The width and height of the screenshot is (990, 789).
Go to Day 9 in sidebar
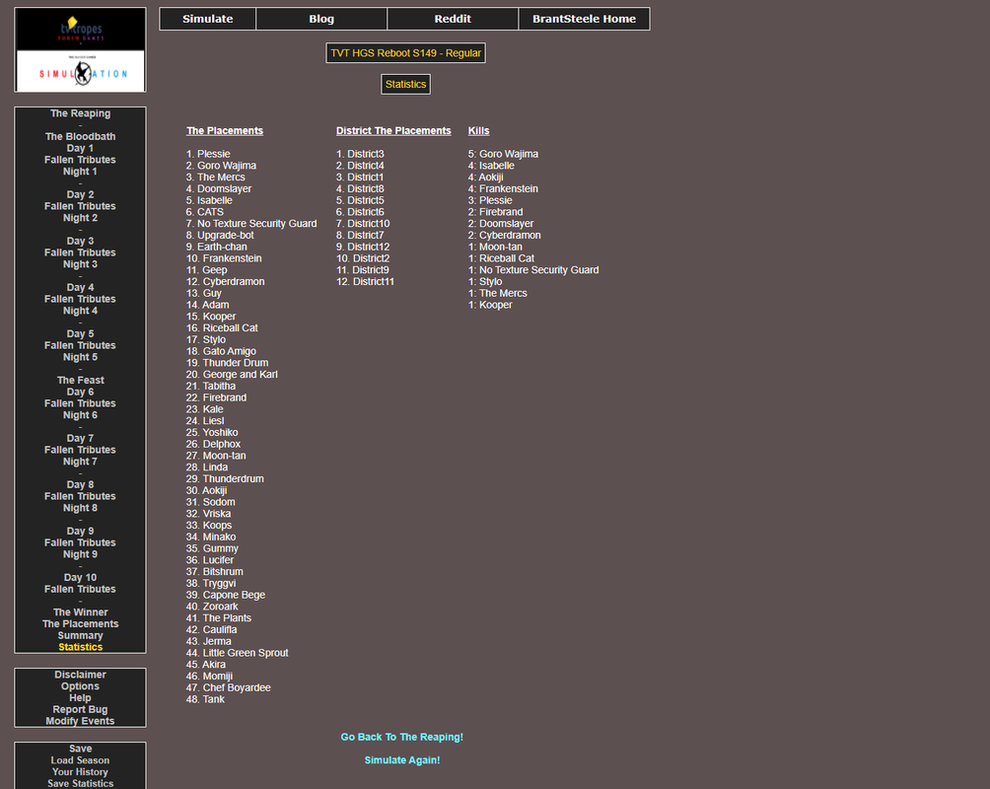(x=80, y=532)
